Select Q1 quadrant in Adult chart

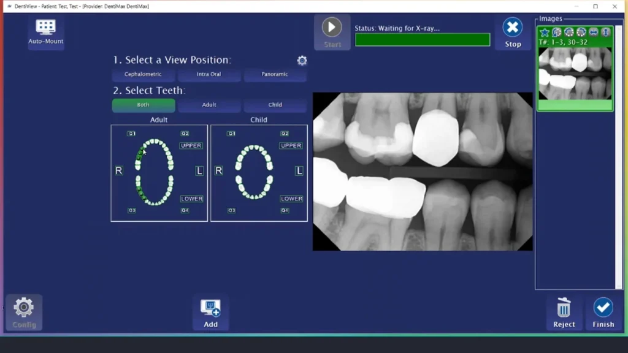131,134
